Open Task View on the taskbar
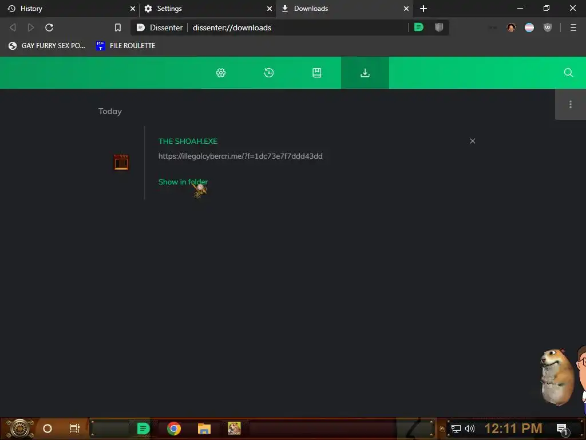586x440 pixels. (x=75, y=429)
